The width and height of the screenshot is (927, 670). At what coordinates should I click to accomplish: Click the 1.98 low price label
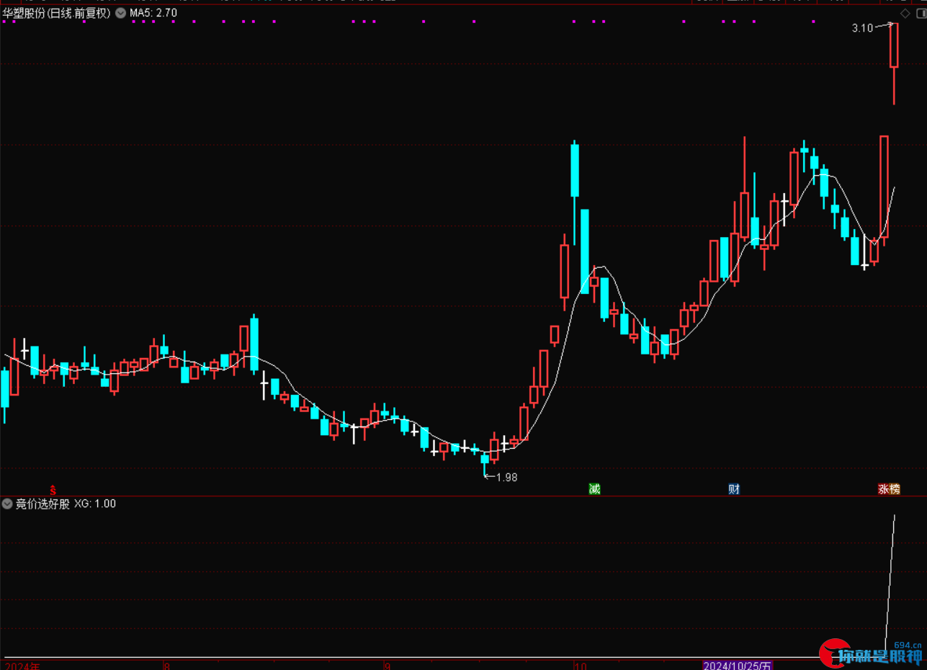tap(506, 477)
